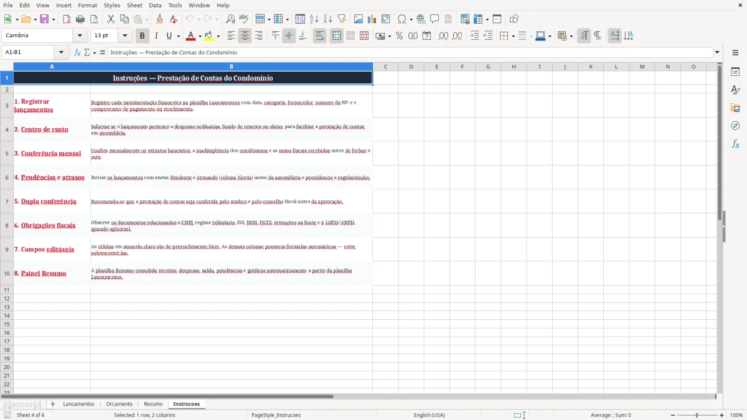747x420 pixels.
Task: Expand the Conditional Formatting dropdown arrow
Action: [571, 36]
